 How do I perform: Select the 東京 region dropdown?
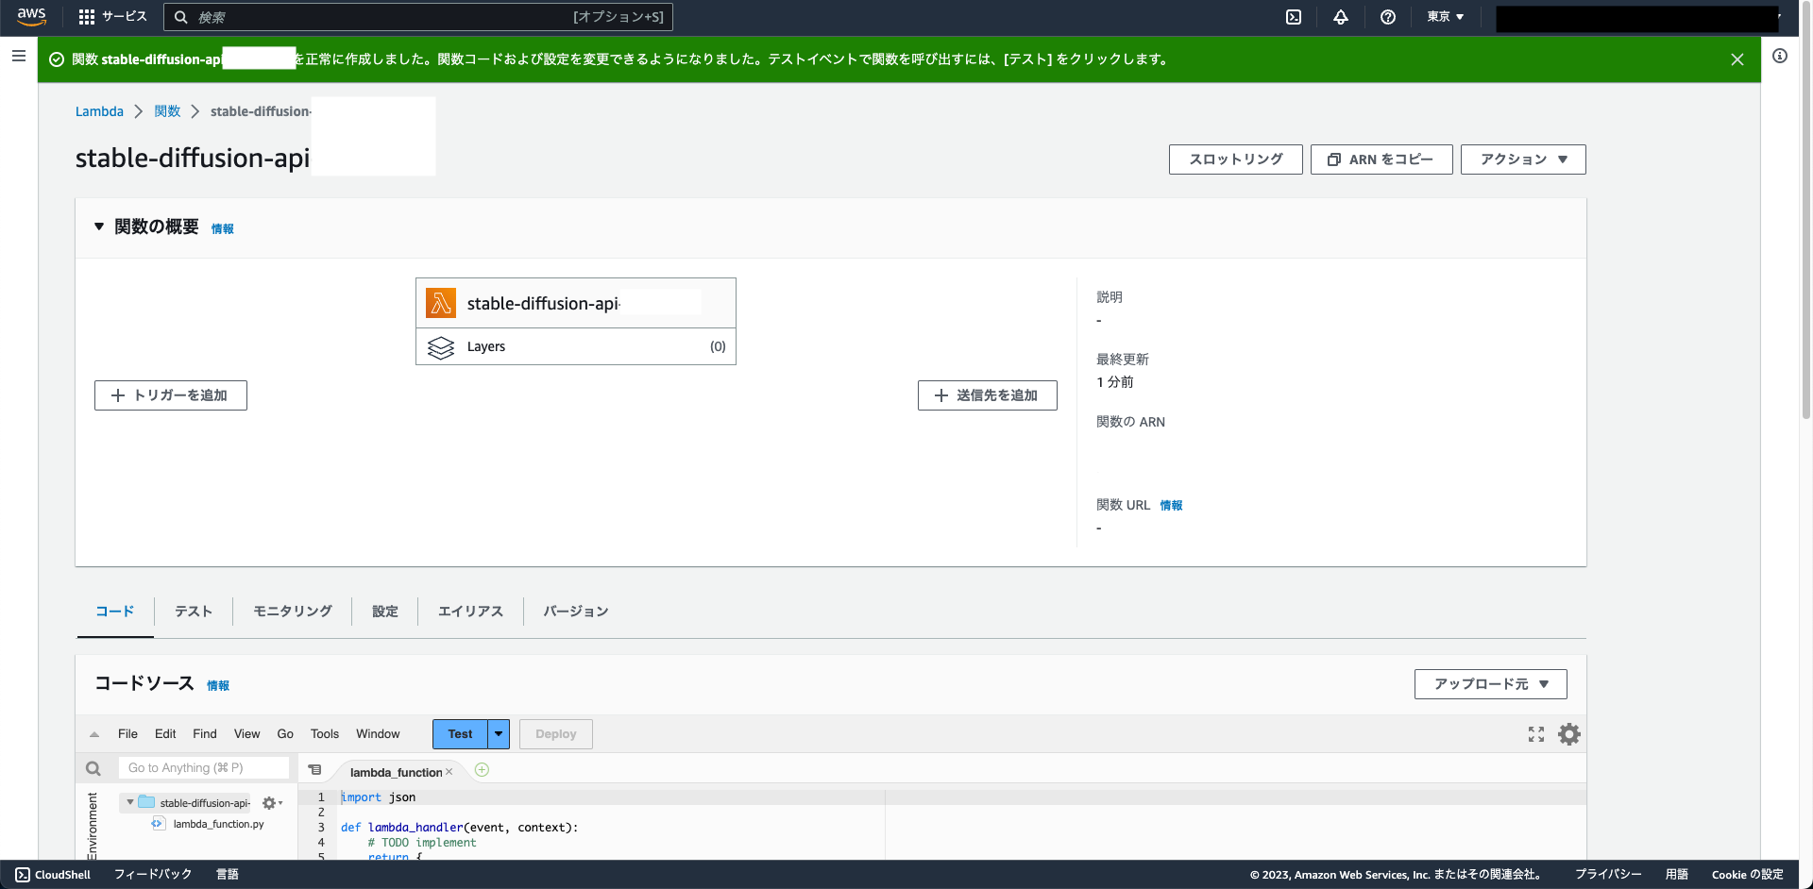point(1446,17)
